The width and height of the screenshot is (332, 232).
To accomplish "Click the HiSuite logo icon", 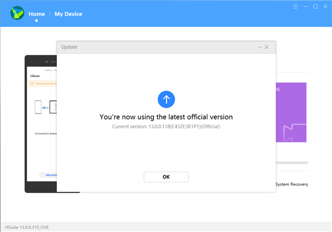I will point(17,13).
